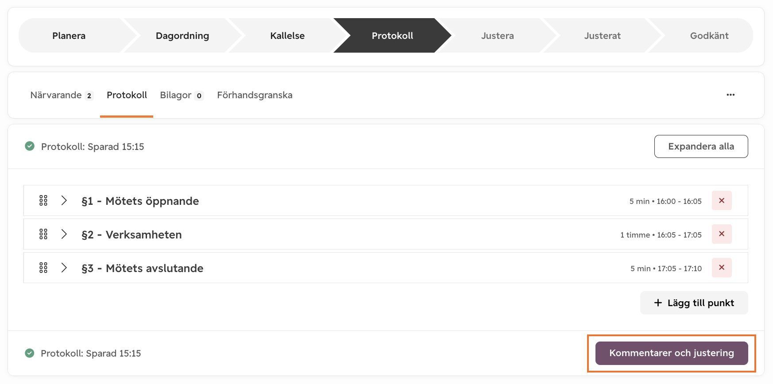Delete §1 Mötets öppnande with red X

pos(722,200)
